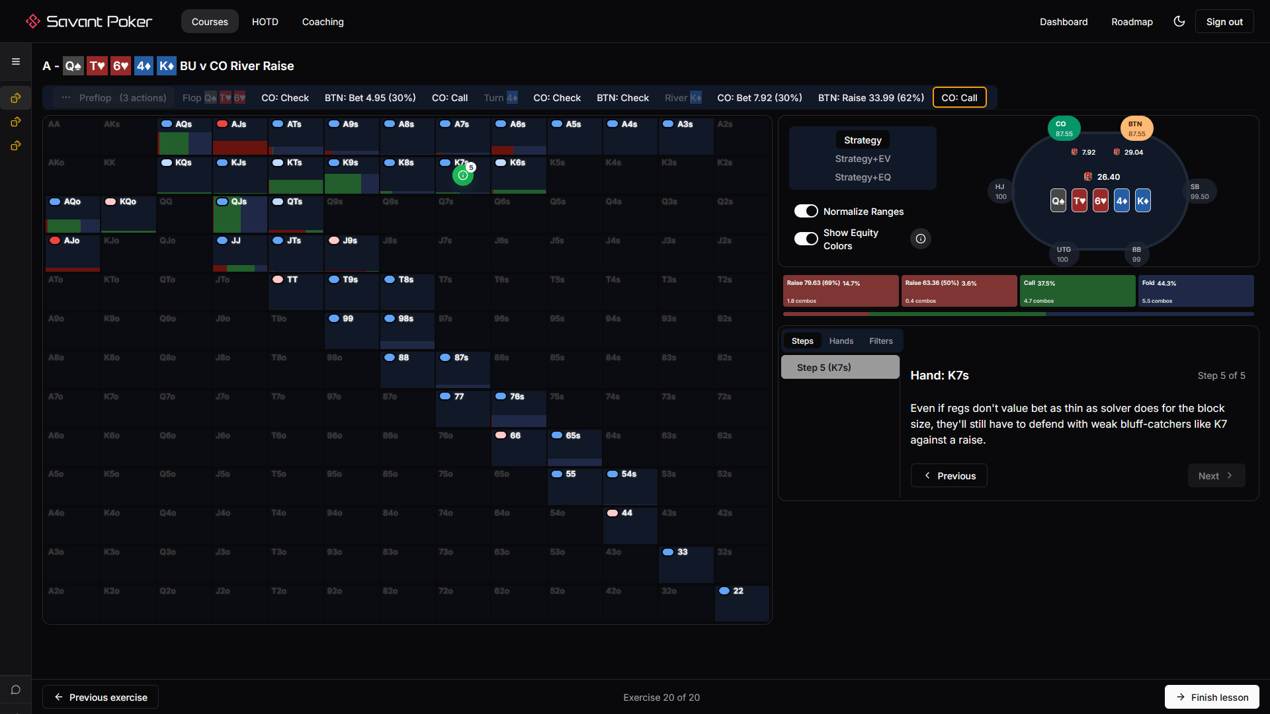The width and height of the screenshot is (1270, 714).
Task: Click the Savant Poker logo
Action: (x=89, y=21)
